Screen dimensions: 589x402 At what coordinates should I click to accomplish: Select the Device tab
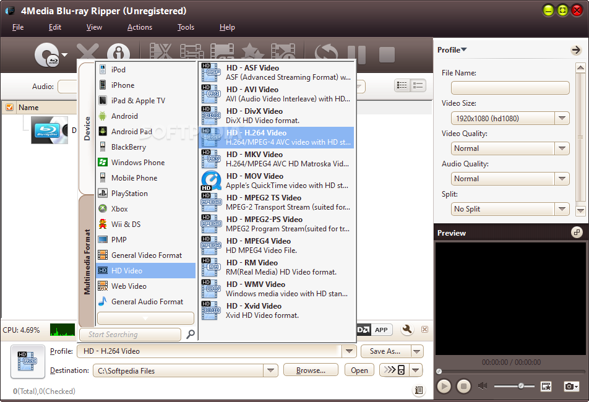pyautogui.click(x=87, y=129)
